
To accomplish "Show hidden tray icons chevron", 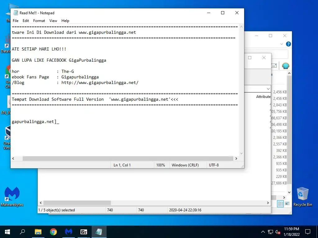I will 263,232.
